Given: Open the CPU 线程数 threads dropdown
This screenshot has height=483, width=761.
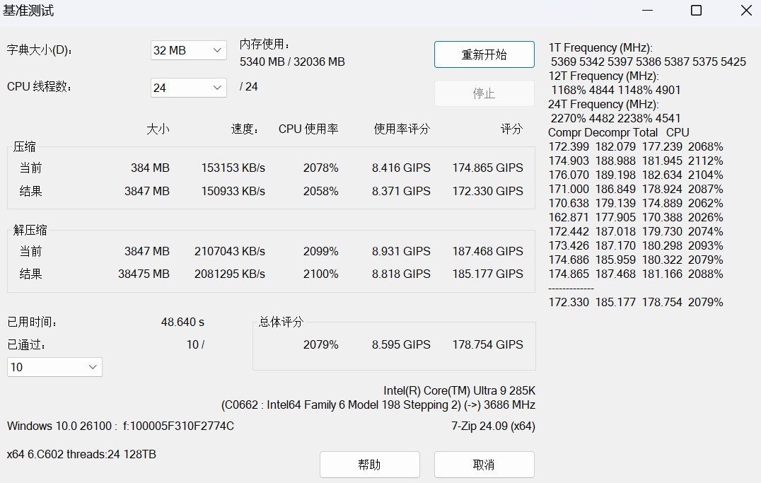Looking at the screenshot, I should tap(187, 87).
